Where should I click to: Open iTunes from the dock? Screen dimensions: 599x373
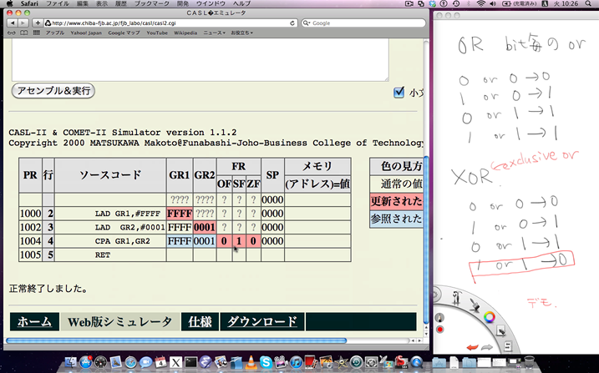[x=296, y=362]
